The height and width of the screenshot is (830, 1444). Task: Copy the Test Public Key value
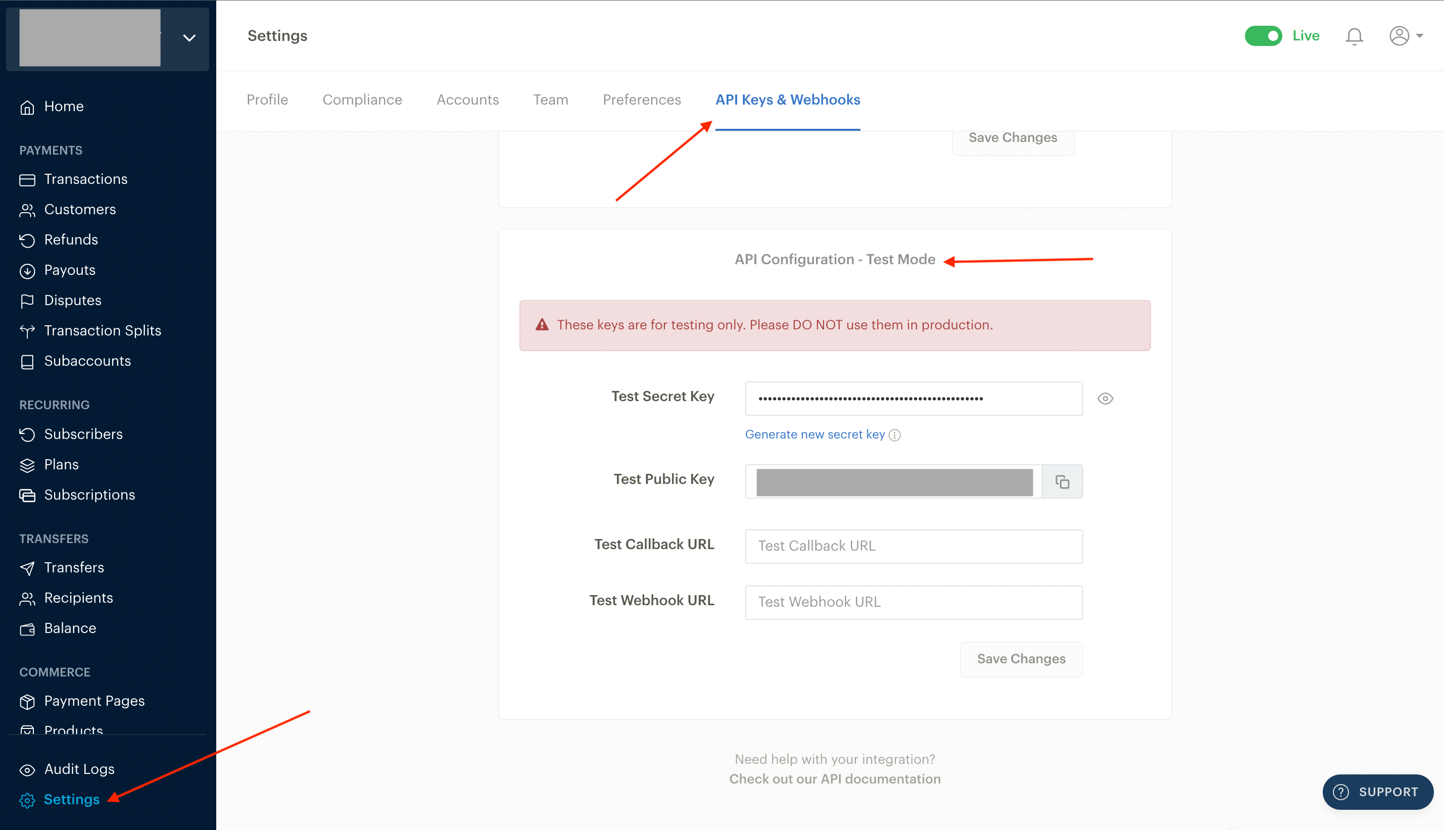(x=1062, y=482)
